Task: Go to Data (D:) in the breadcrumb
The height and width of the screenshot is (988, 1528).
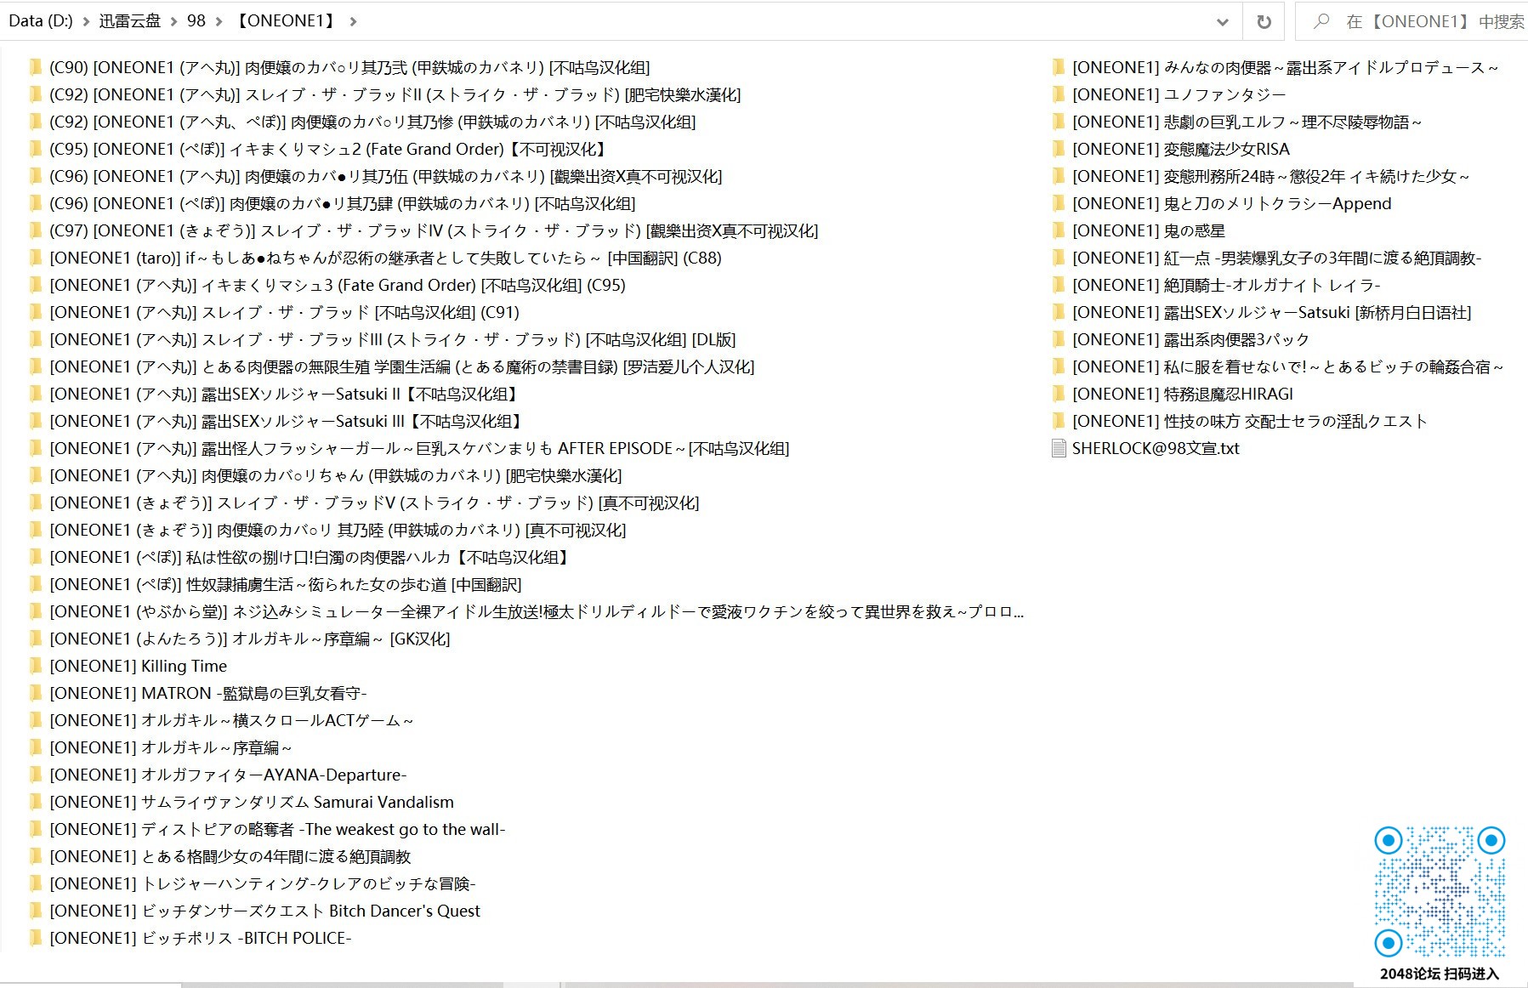Action: [x=41, y=21]
